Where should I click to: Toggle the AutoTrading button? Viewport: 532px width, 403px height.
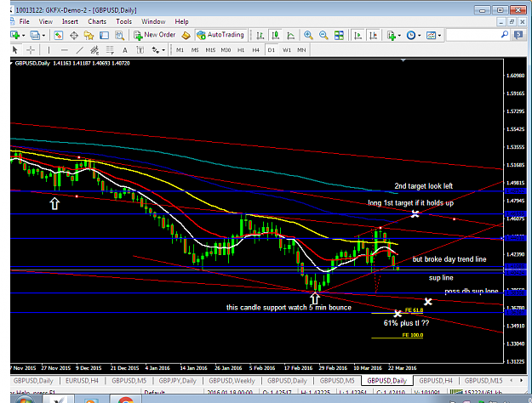[220, 35]
